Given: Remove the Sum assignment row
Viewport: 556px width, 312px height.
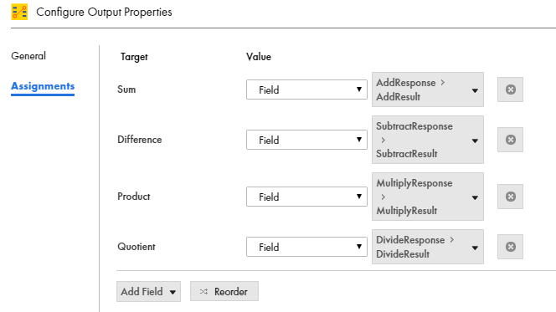Looking at the screenshot, I should [x=510, y=90].
